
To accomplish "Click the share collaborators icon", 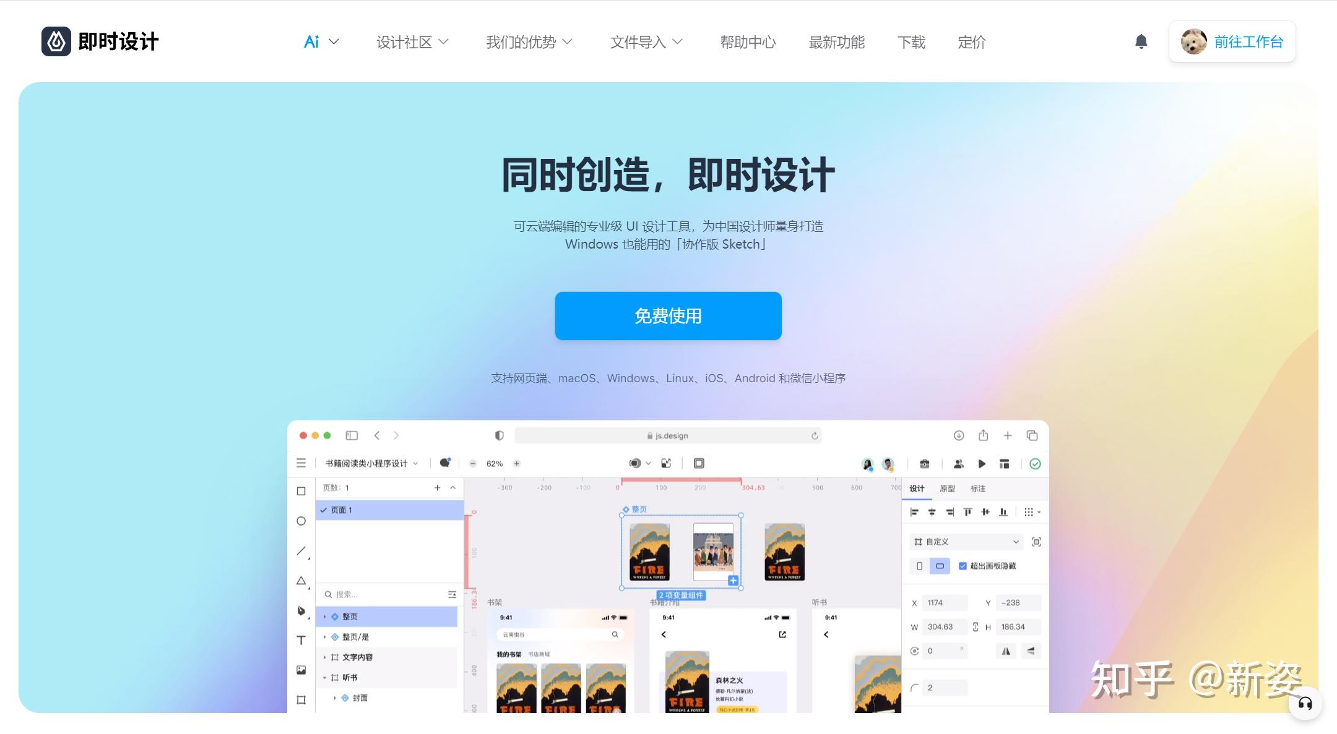I will pyautogui.click(x=958, y=464).
